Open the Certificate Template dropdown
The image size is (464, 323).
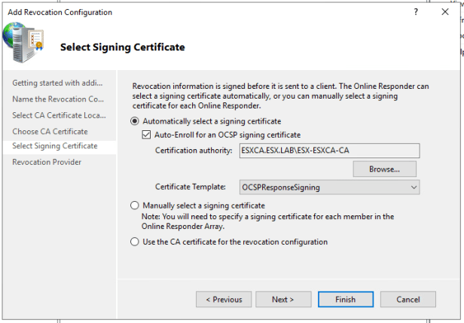(x=329, y=187)
